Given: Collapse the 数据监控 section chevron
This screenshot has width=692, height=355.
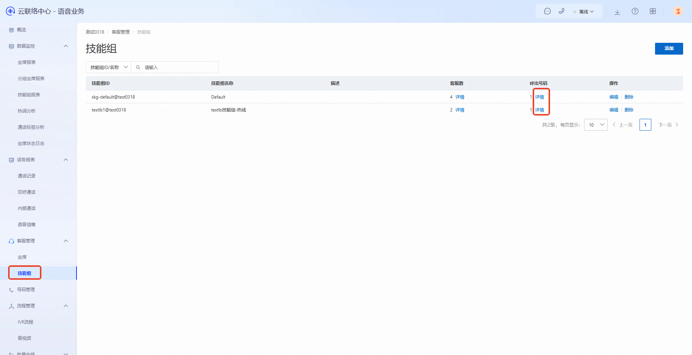Looking at the screenshot, I should click(x=66, y=46).
